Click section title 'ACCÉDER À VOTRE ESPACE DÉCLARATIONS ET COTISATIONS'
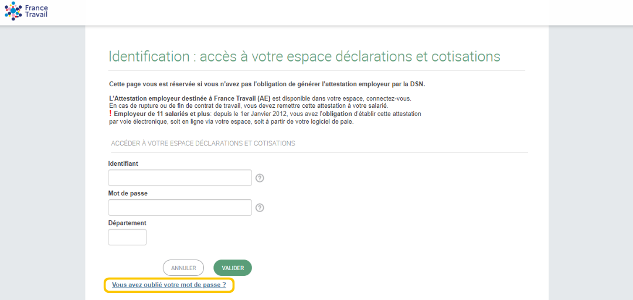Screen dimensions: 633x300 203,144
